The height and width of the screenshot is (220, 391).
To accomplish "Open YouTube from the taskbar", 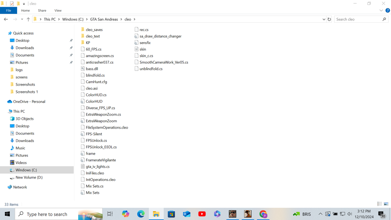I will pyautogui.click(x=202, y=214).
